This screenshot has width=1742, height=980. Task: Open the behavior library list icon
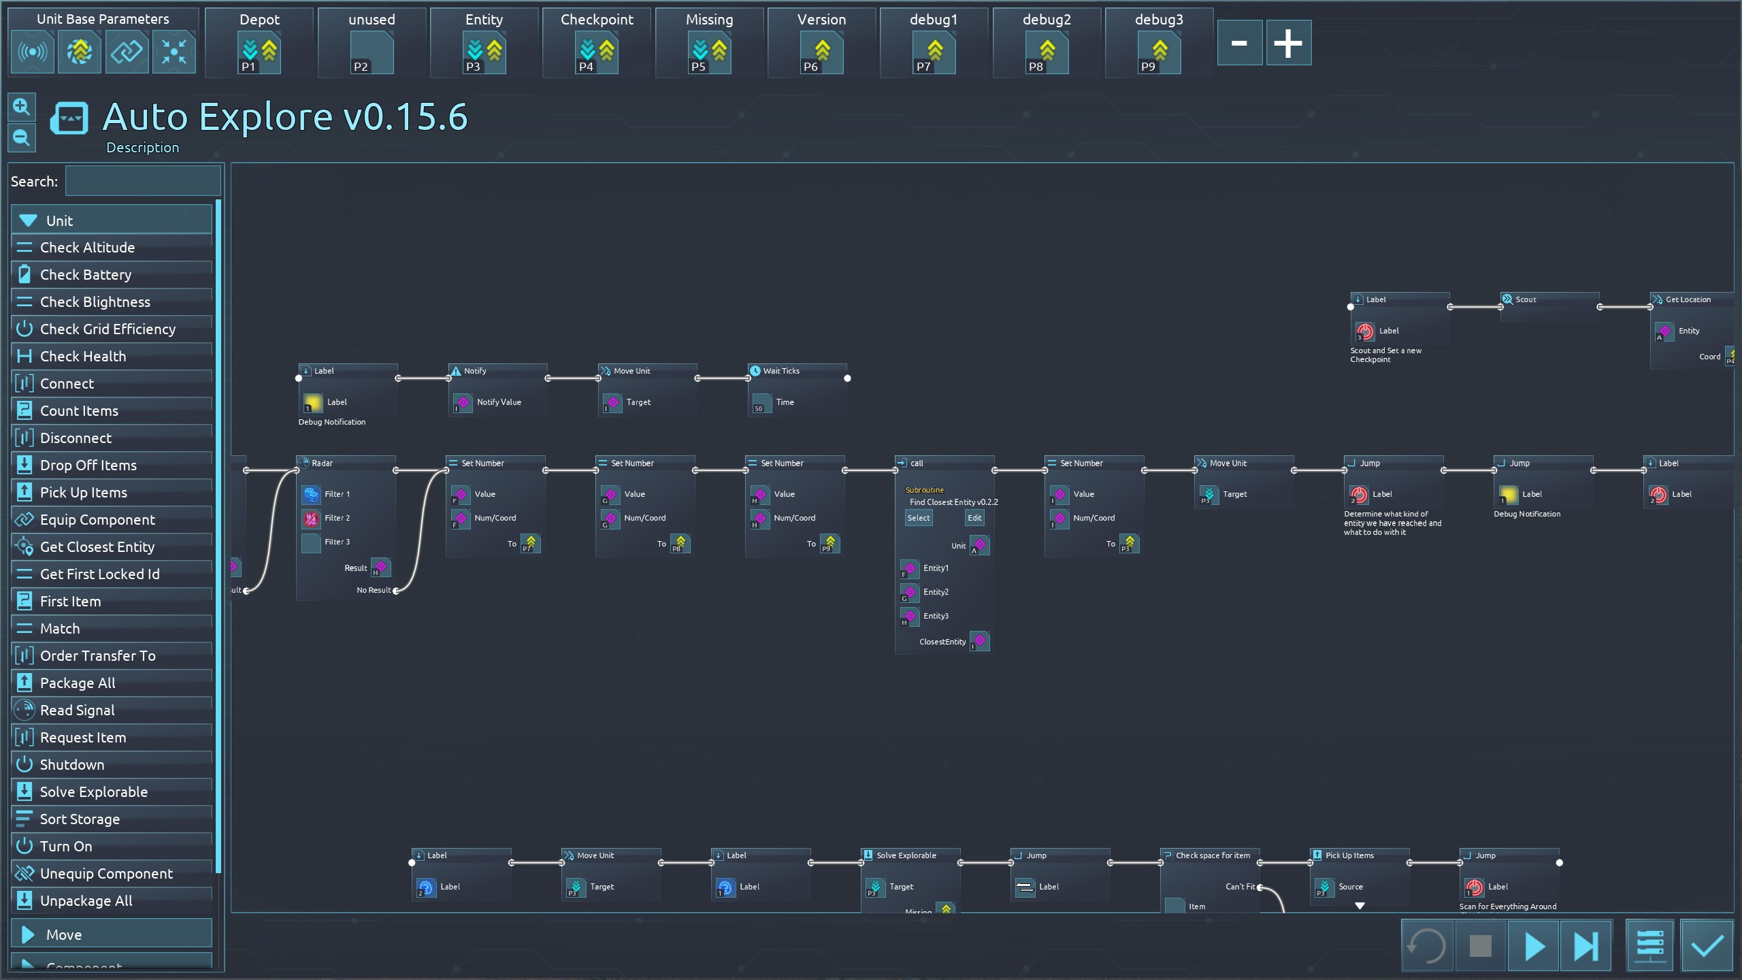[1650, 945]
